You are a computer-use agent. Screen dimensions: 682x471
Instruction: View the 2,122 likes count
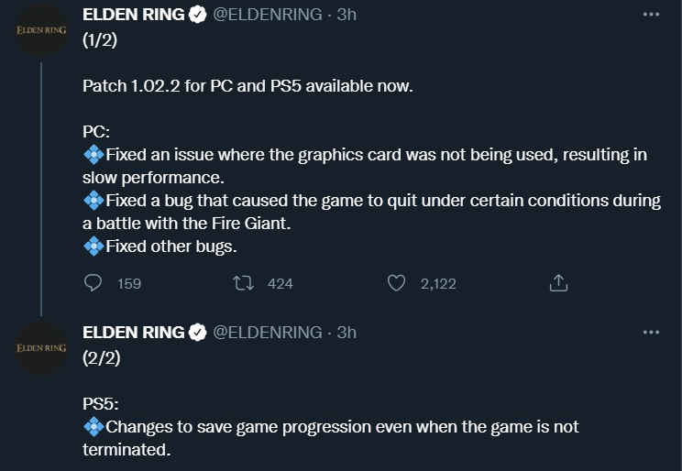[x=438, y=283]
